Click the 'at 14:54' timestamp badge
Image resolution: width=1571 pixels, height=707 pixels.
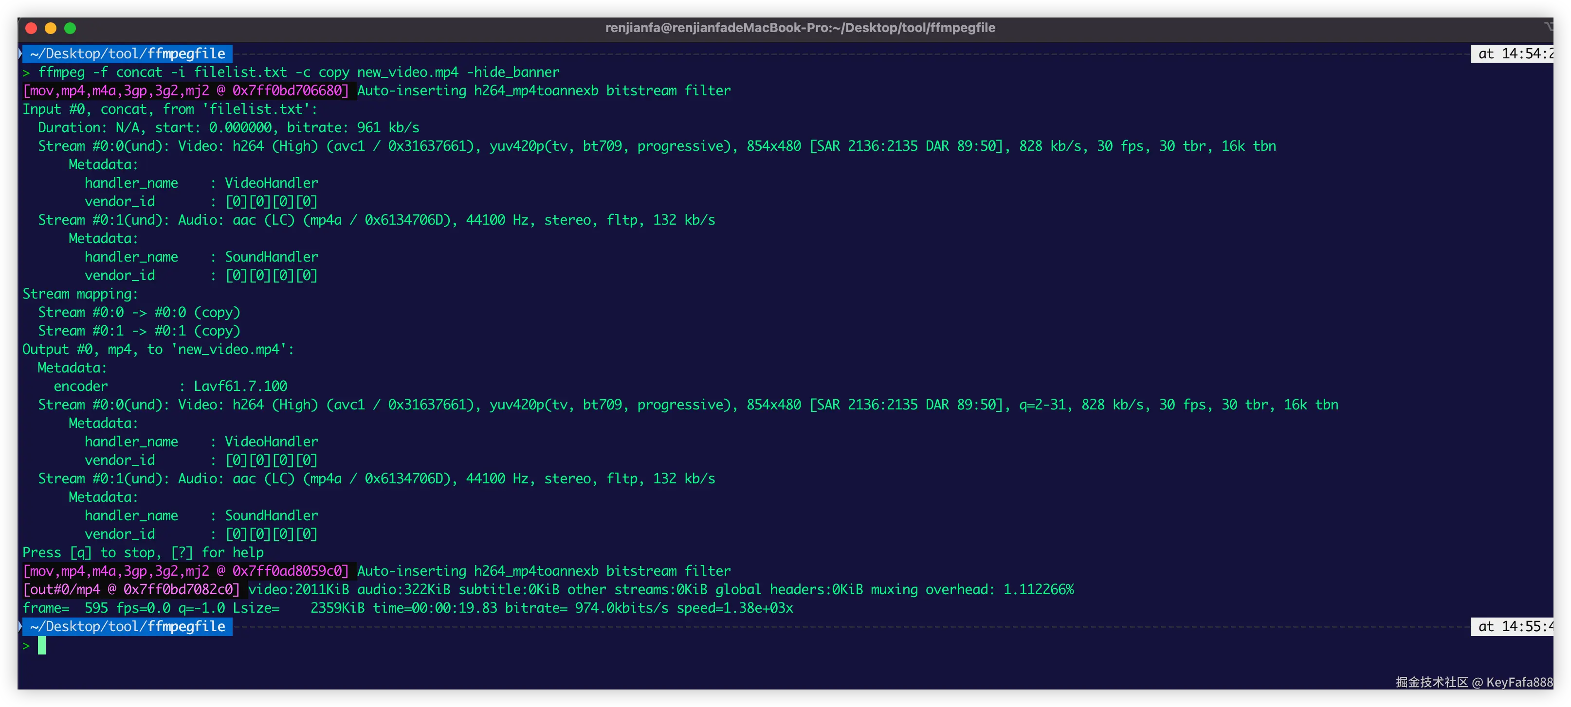point(1513,53)
